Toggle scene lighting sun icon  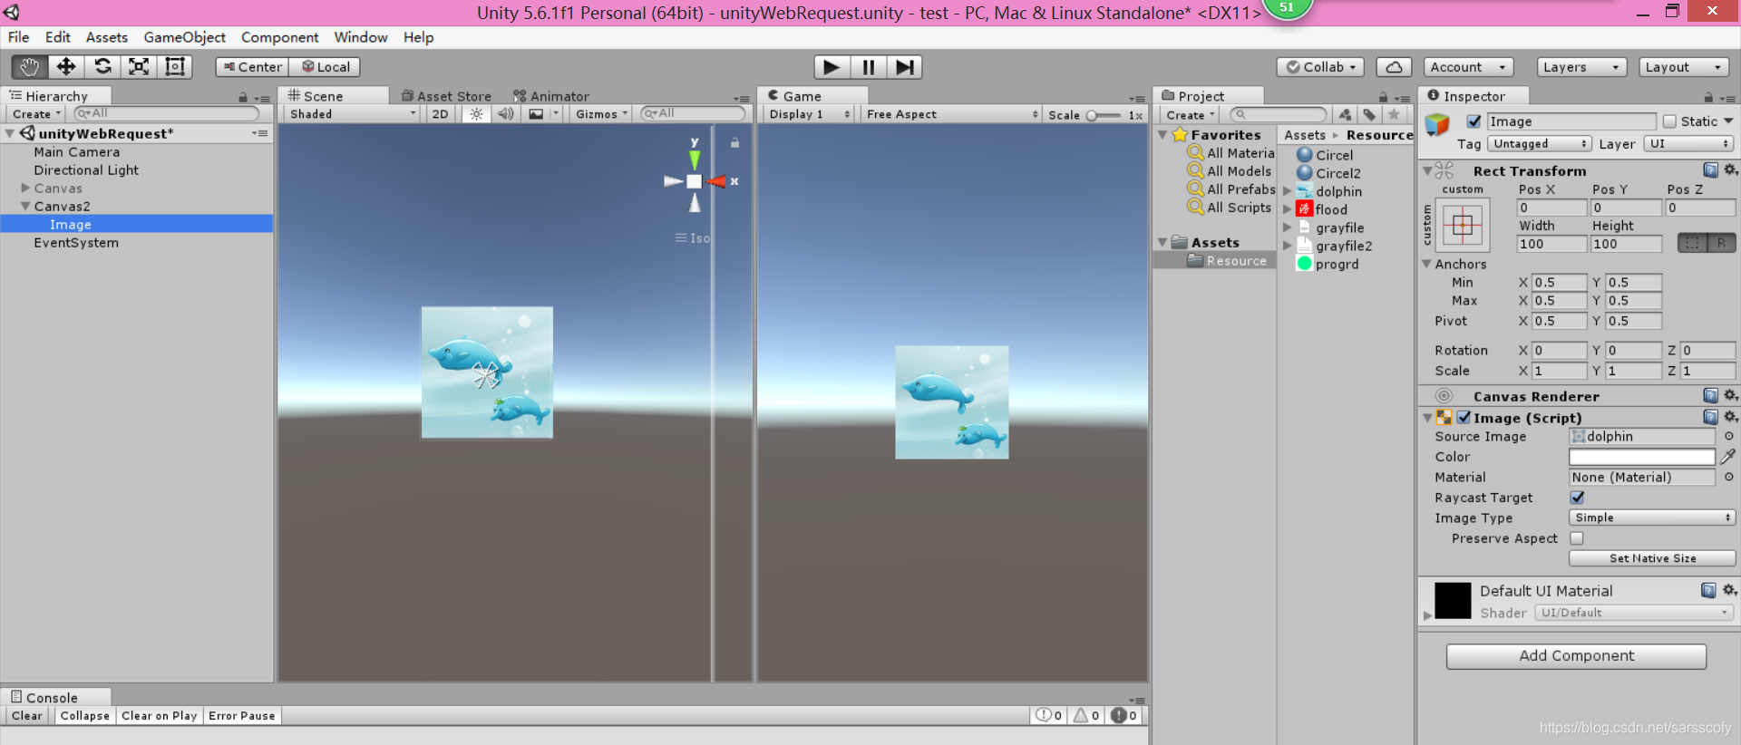tap(476, 114)
